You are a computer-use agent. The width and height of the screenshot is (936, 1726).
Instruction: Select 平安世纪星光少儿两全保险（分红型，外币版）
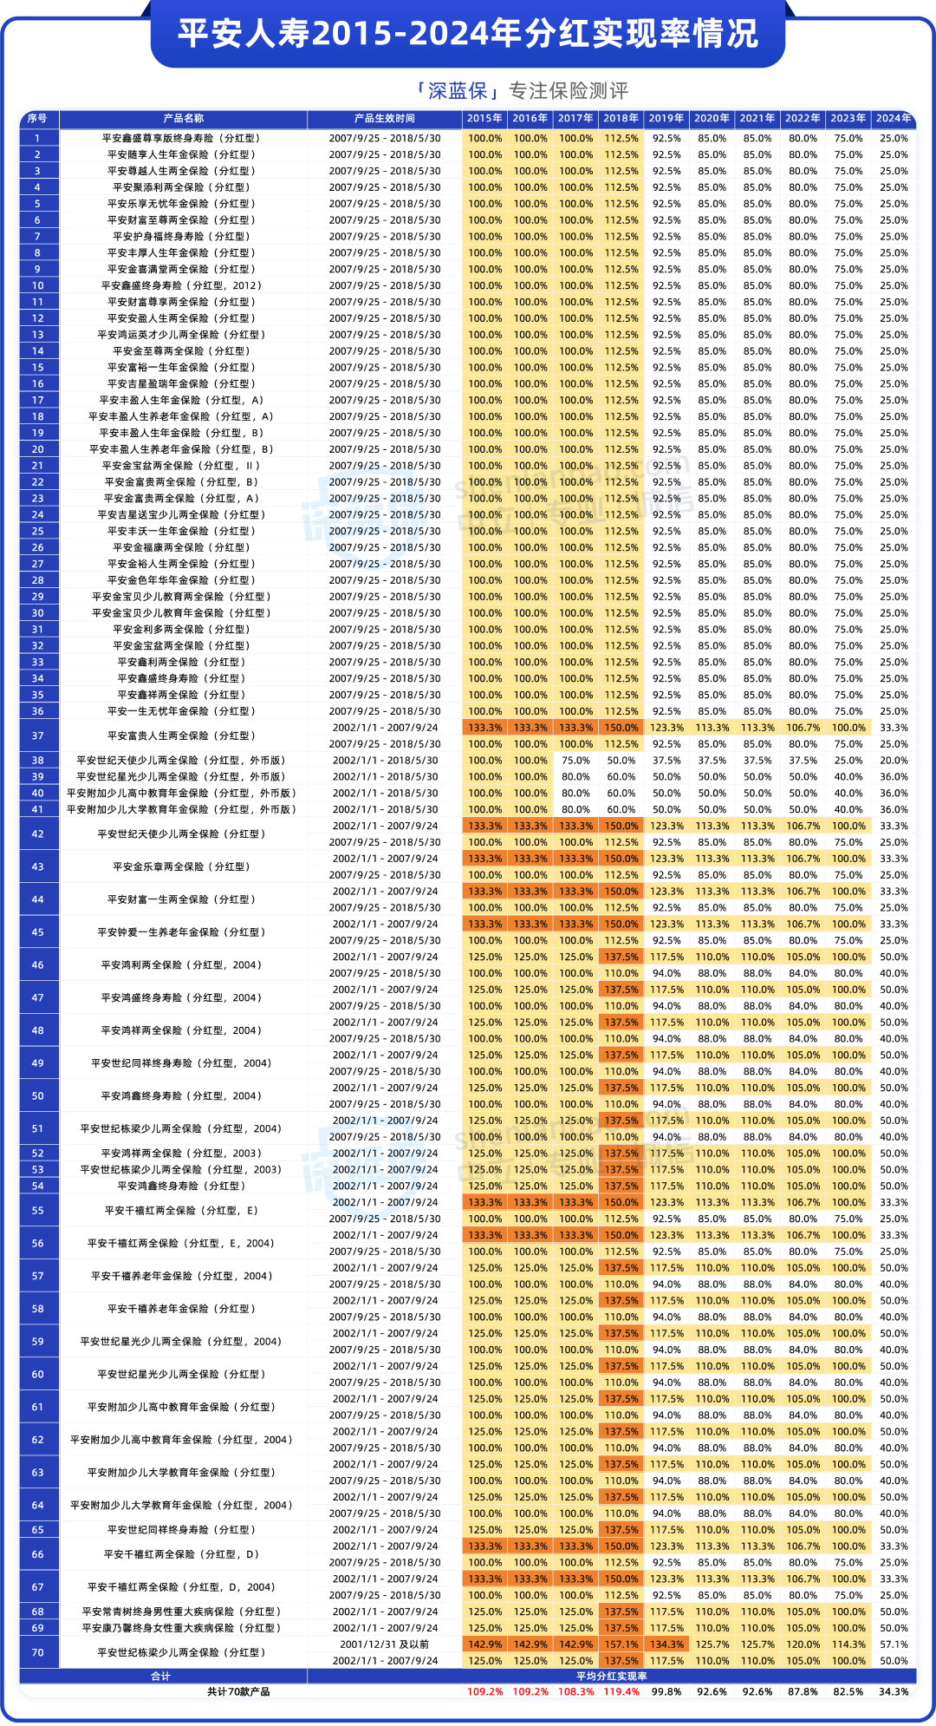(182, 776)
